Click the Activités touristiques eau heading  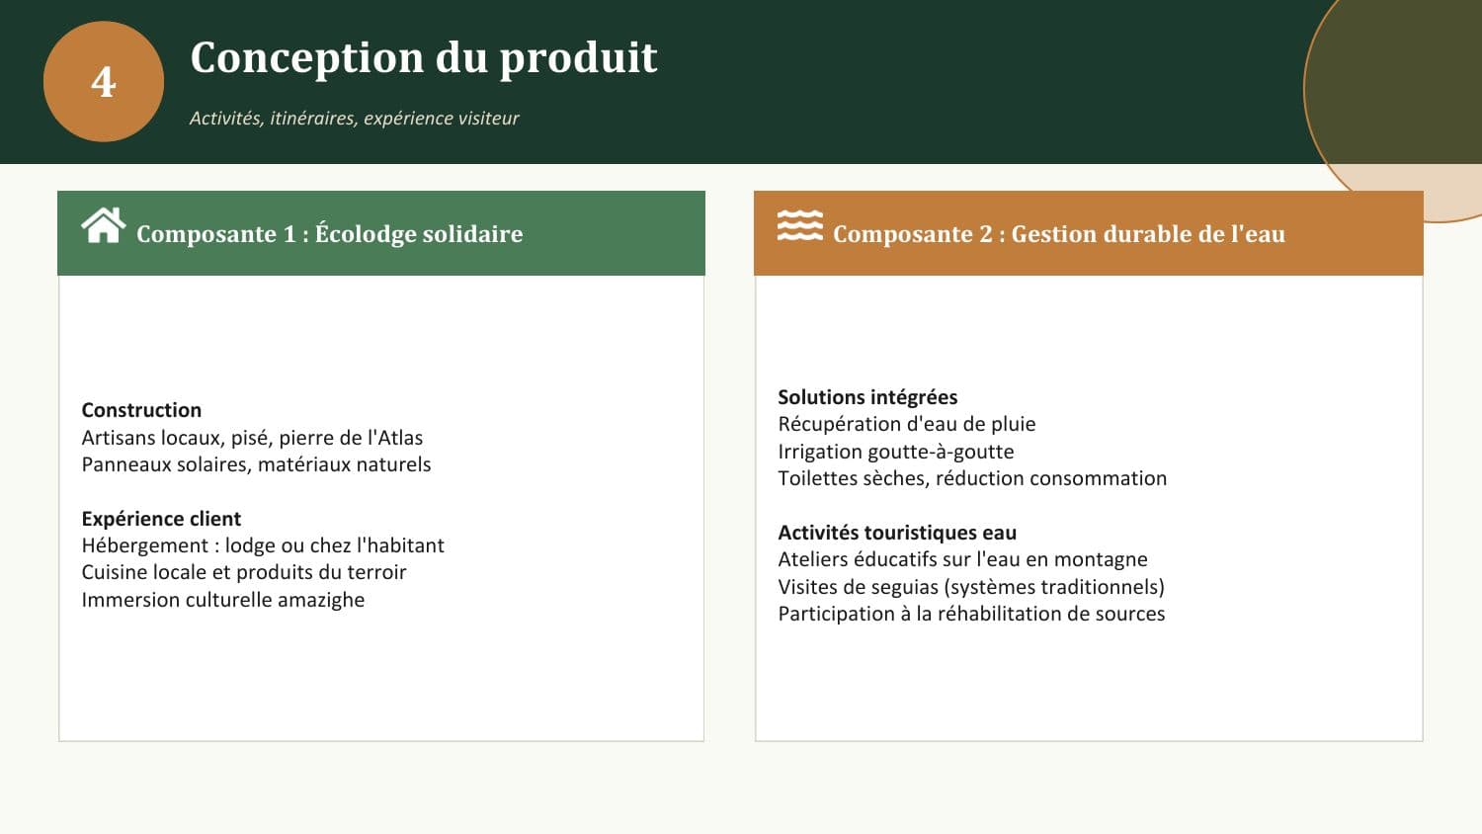tap(897, 533)
